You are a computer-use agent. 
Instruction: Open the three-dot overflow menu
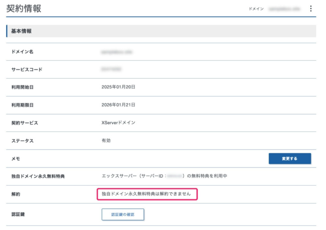pos(311,9)
